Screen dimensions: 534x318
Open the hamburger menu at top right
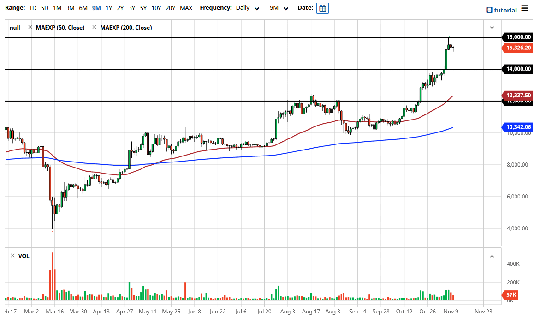coord(524,8)
